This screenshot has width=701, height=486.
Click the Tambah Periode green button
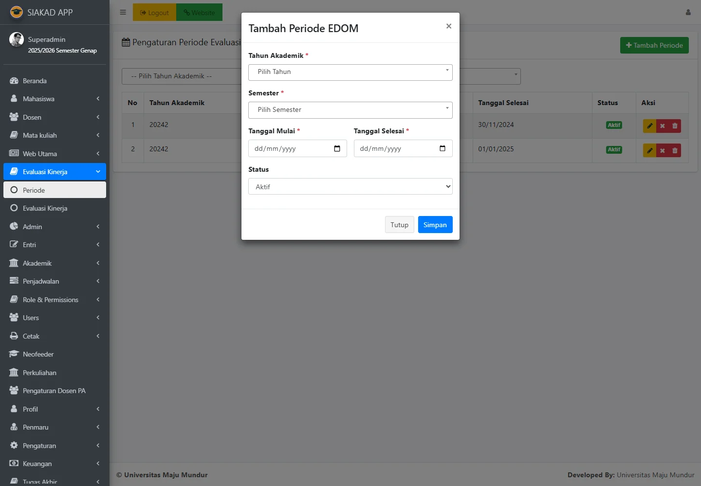point(654,45)
